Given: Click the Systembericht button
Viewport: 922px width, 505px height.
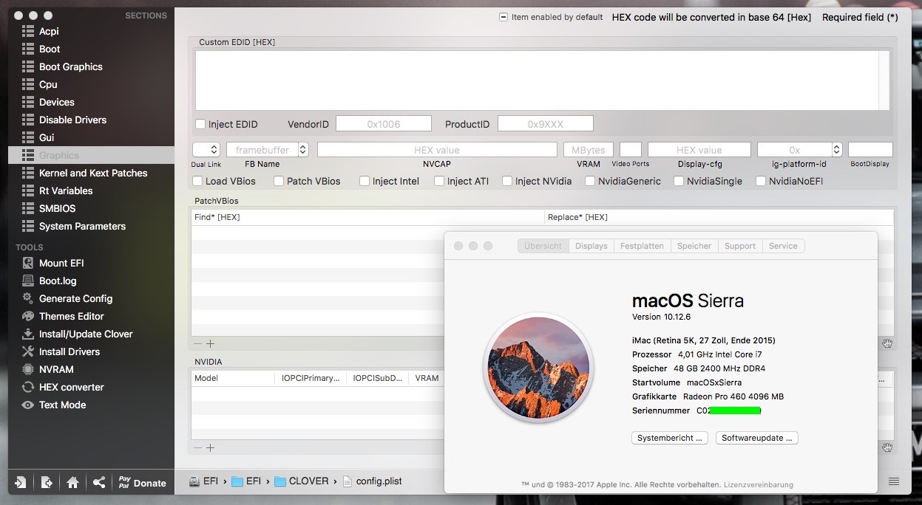Looking at the screenshot, I should (x=670, y=438).
